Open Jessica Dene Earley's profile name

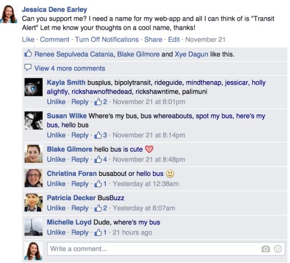[x=54, y=9]
